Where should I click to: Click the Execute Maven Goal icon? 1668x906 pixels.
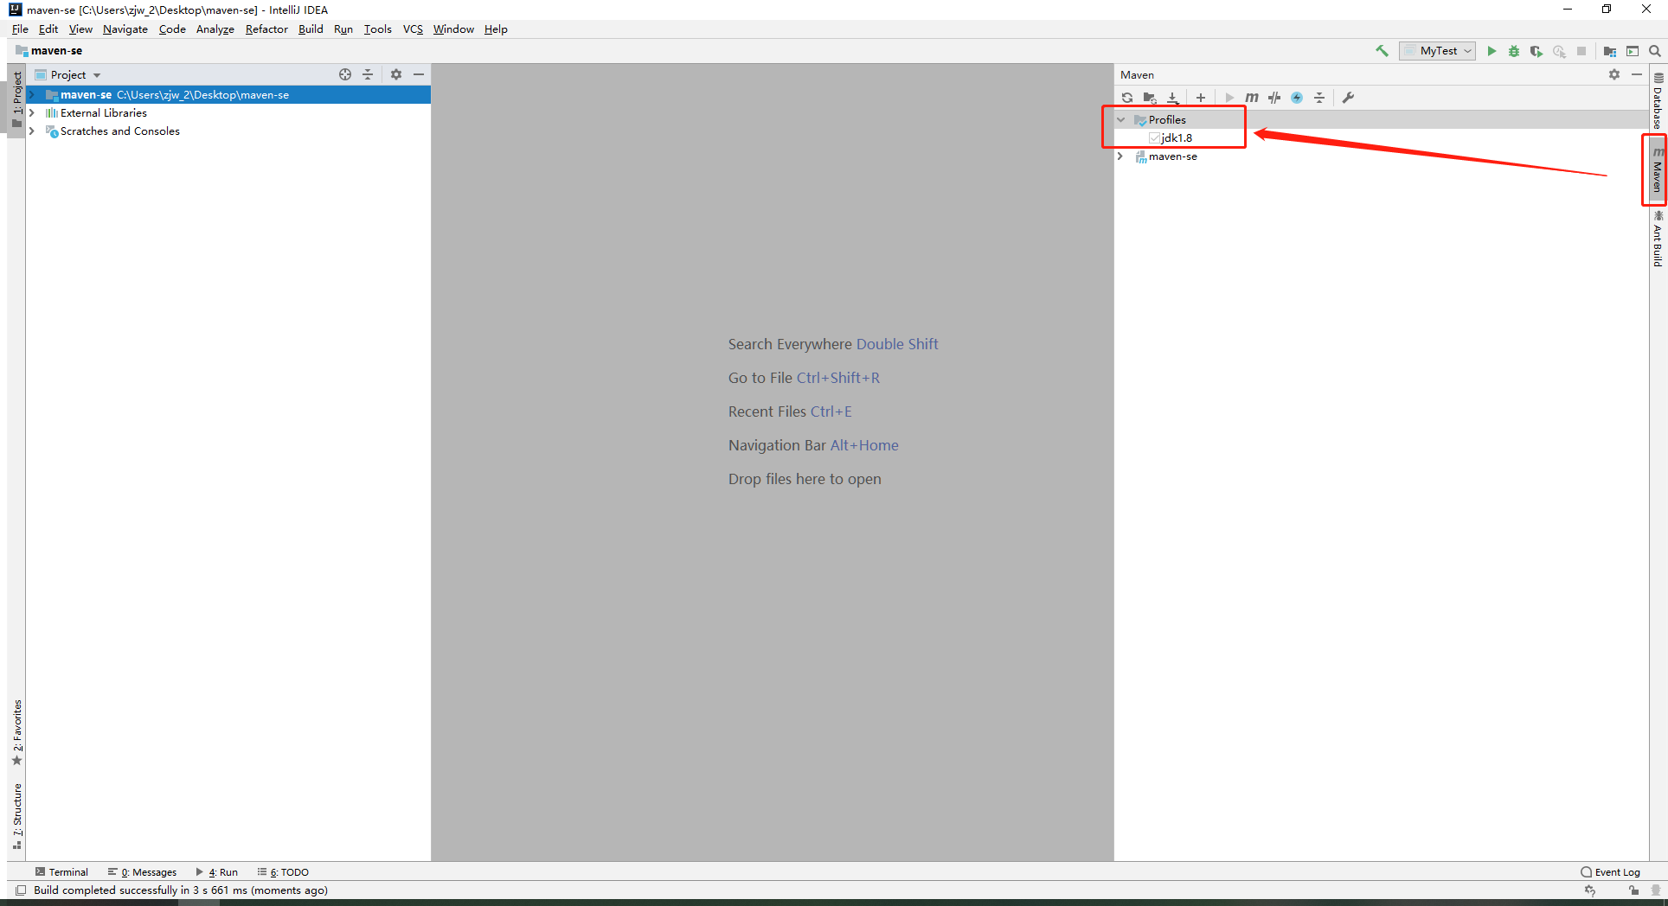click(1251, 98)
